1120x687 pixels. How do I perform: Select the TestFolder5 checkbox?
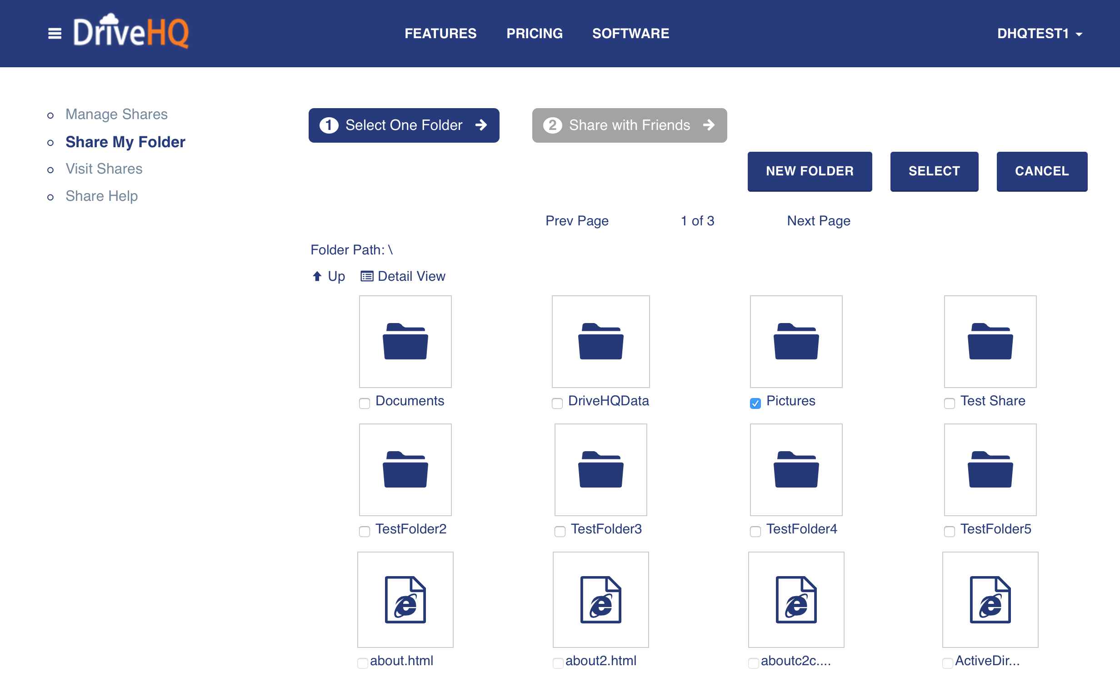click(949, 531)
